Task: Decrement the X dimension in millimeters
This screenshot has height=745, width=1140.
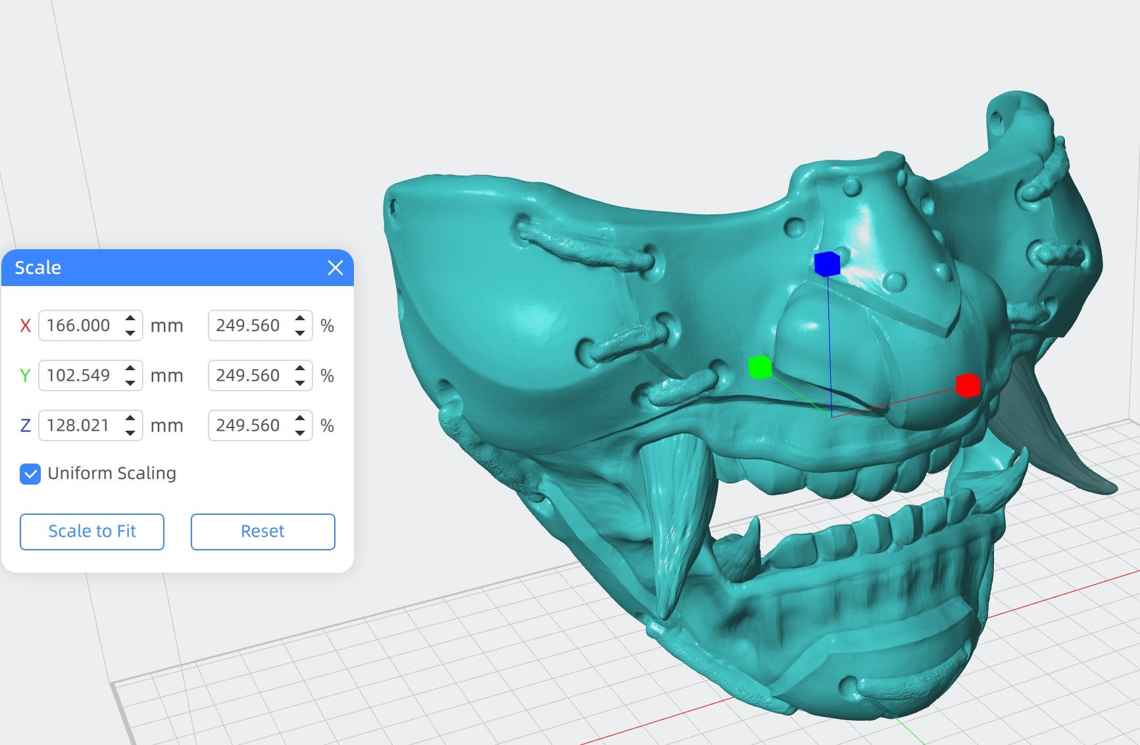Action: pyautogui.click(x=130, y=332)
